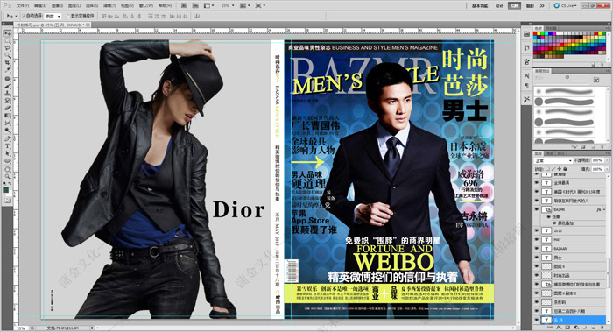Open the layer blend mode dropdown
The image size is (613, 332).
553,160
